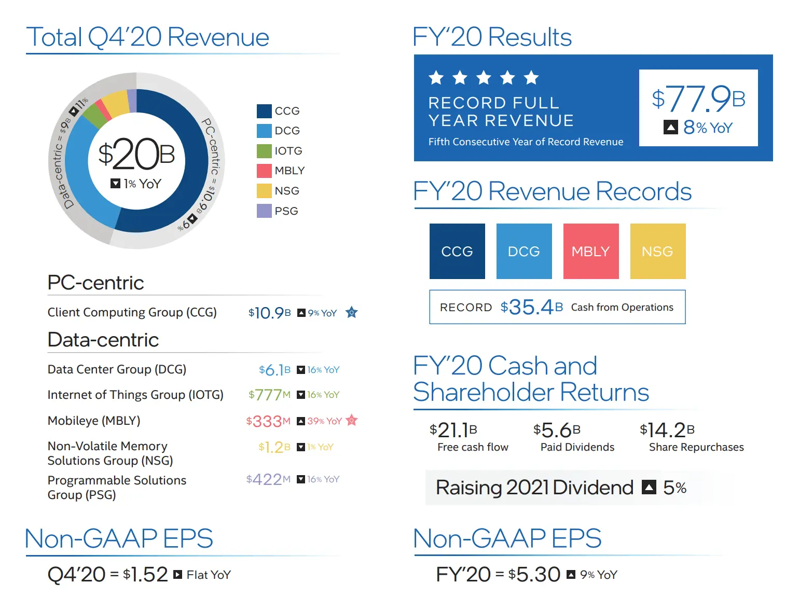The image size is (799, 611).
Task: Click the $333M Mobileye revenue value
Action: pyautogui.click(x=268, y=421)
